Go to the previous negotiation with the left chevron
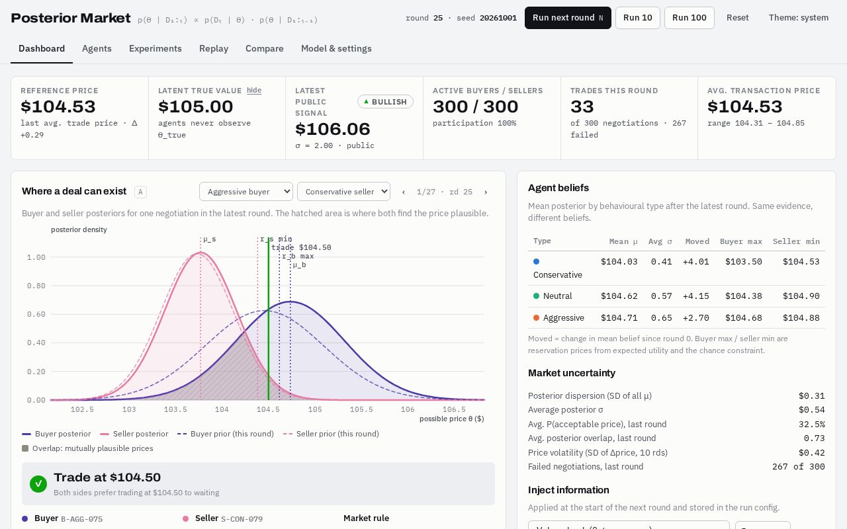 coord(404,192)
